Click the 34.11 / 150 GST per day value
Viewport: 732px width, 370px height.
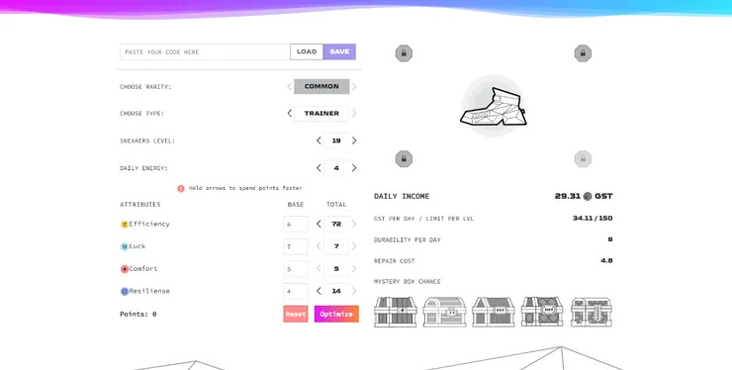point(593,219)
